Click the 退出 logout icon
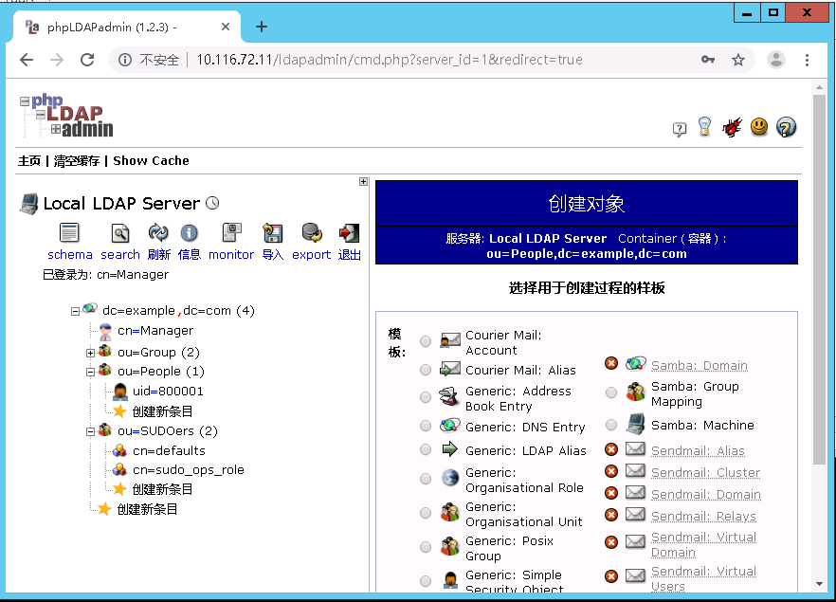 (x=348, y=233)
